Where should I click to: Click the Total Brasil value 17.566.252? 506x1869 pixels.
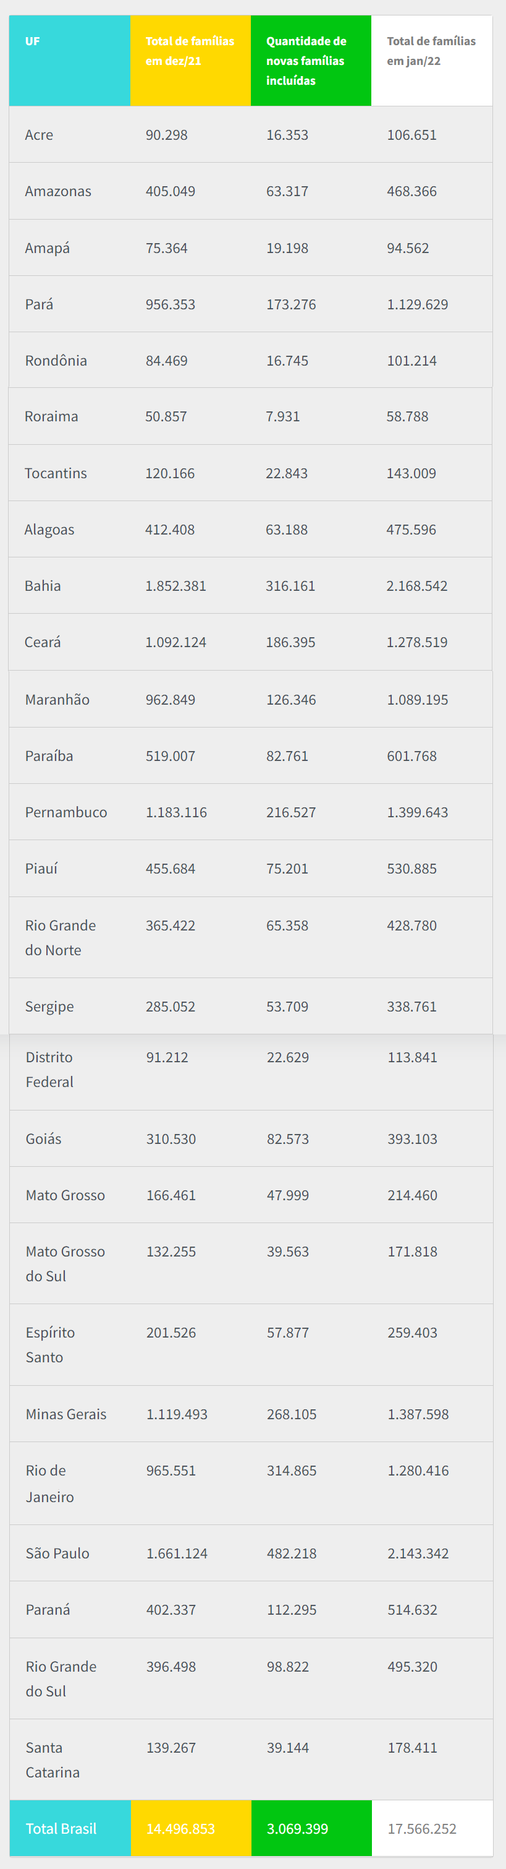pos(421,1829)
